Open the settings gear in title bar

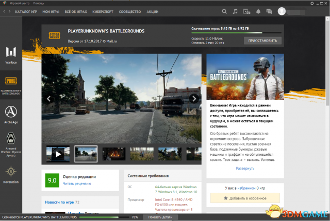312,4
